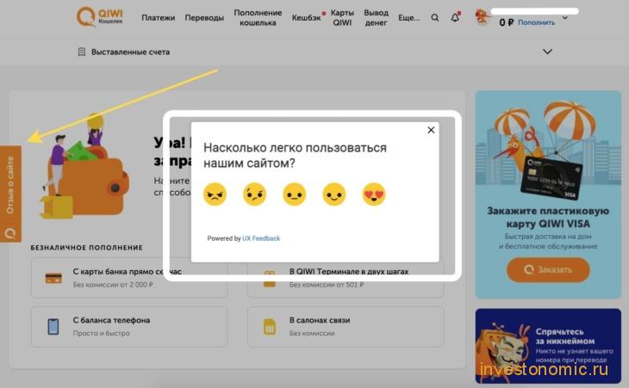This screenshot has height=388, width=629.
Task: Click the Пополнить link
Action: click(x=536, y=22)
